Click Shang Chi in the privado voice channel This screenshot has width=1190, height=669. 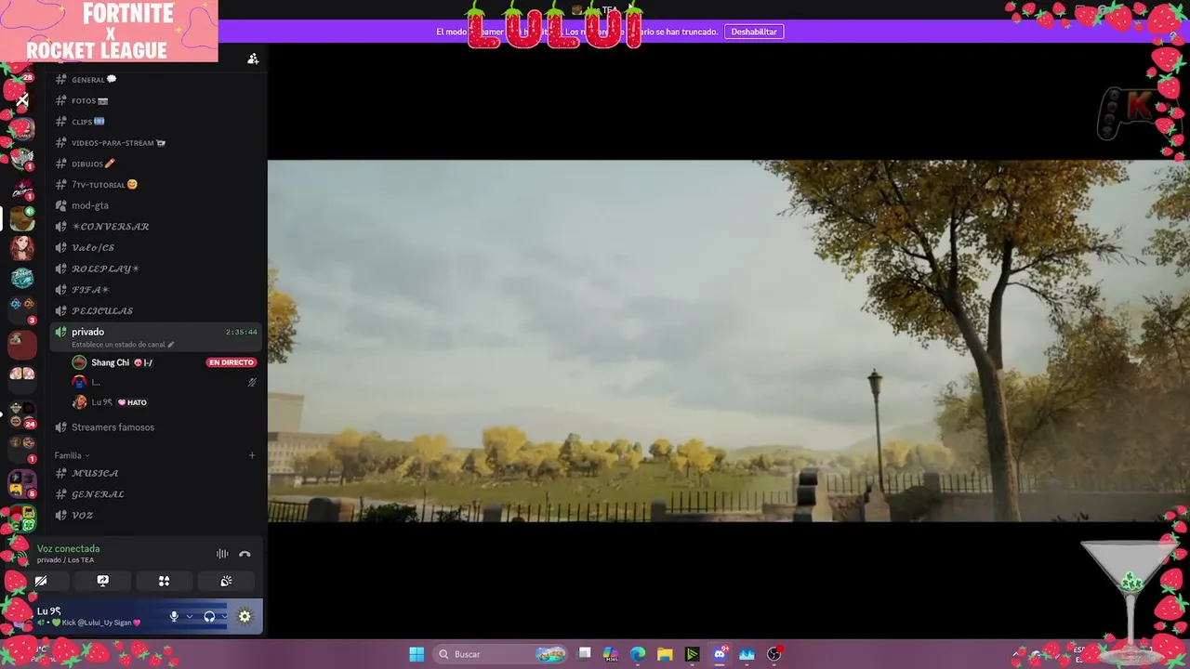tap(110, 362)
